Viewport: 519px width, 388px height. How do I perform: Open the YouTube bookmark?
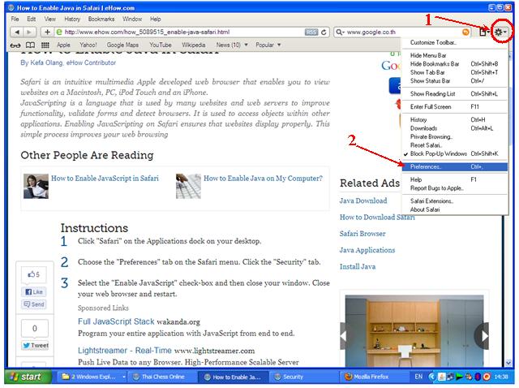[161, 45]
